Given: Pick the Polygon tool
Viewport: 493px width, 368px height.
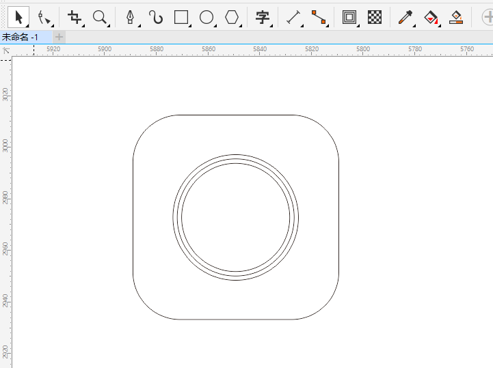Looking at the screenshot, I should point(232,17).
